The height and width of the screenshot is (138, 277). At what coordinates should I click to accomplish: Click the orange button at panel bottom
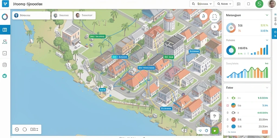pyautogui.click(x=265, y=132)
